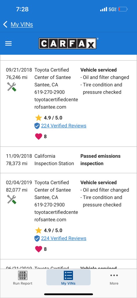Open 224 Verified Reviews link for 02/04/2019
The width and height of the screenshot is (137, 298).
point(64,238)
